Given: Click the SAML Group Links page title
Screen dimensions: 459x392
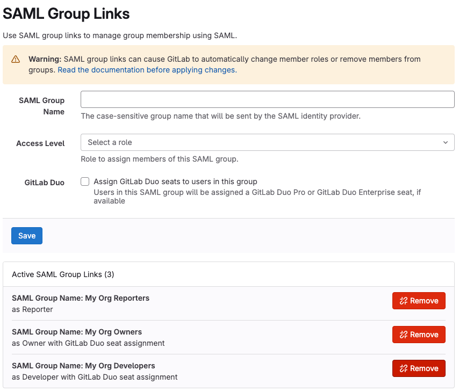Looking at the screenshot, I should tap(66, 13).
